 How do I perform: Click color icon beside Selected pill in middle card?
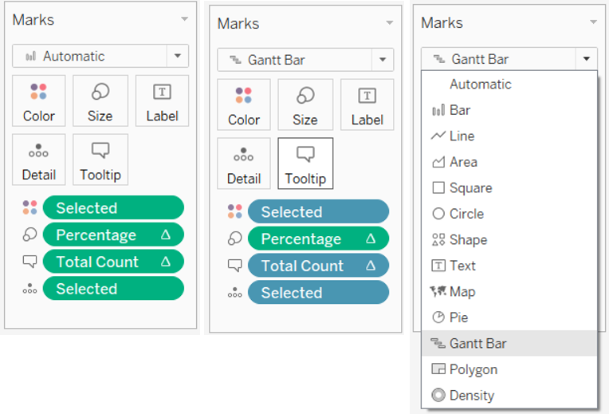235,211
